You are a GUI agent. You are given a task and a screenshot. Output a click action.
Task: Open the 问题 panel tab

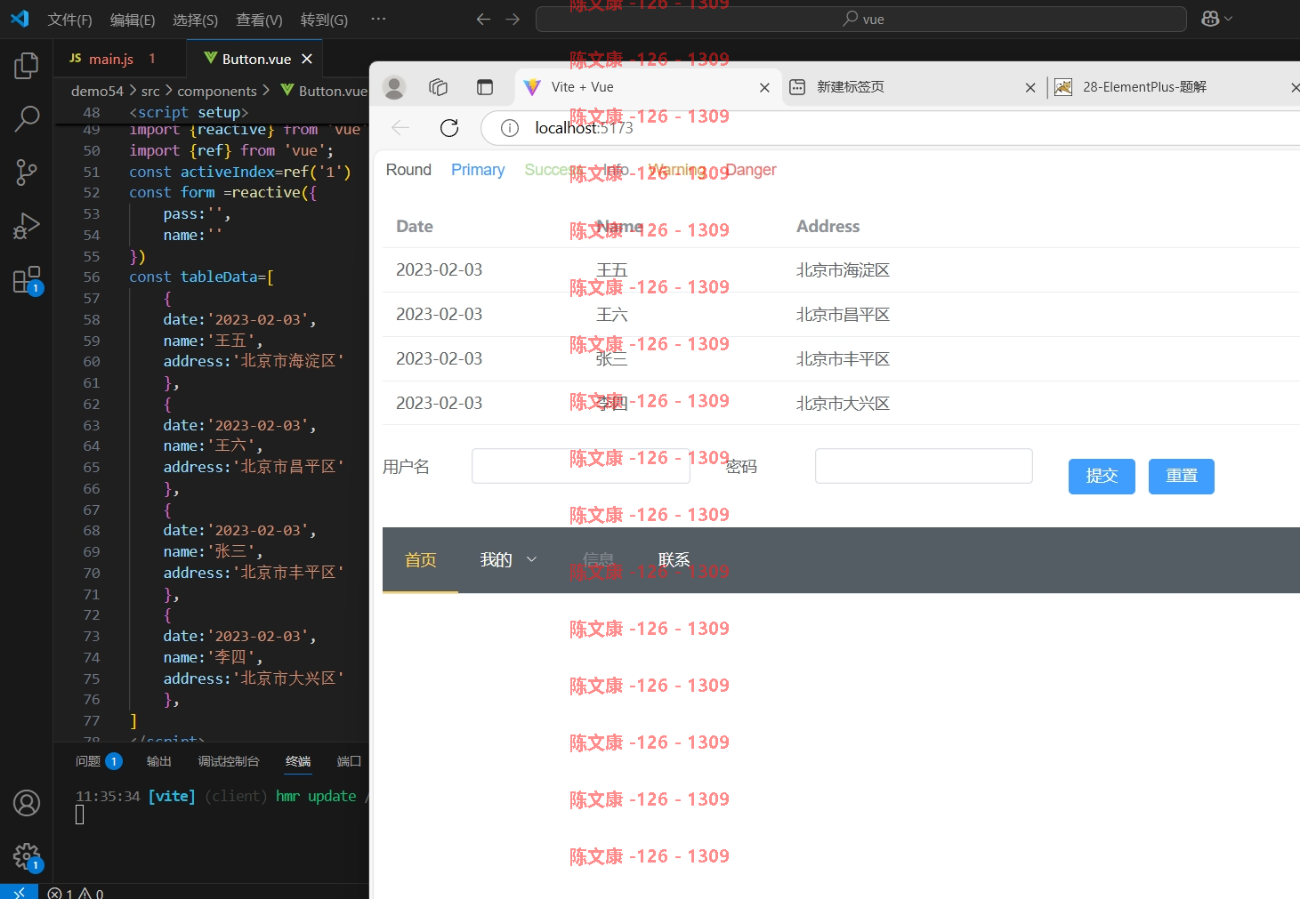[x=88, y=761]
